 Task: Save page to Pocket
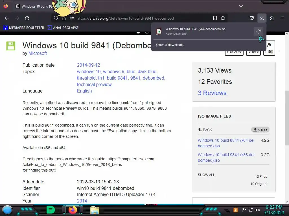pos(251,18)
